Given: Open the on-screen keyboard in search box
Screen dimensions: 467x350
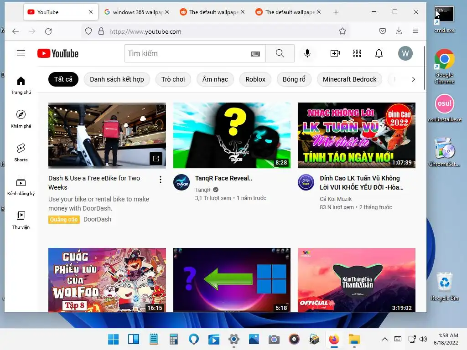Looking at the screenshot, I should (255, 54).
